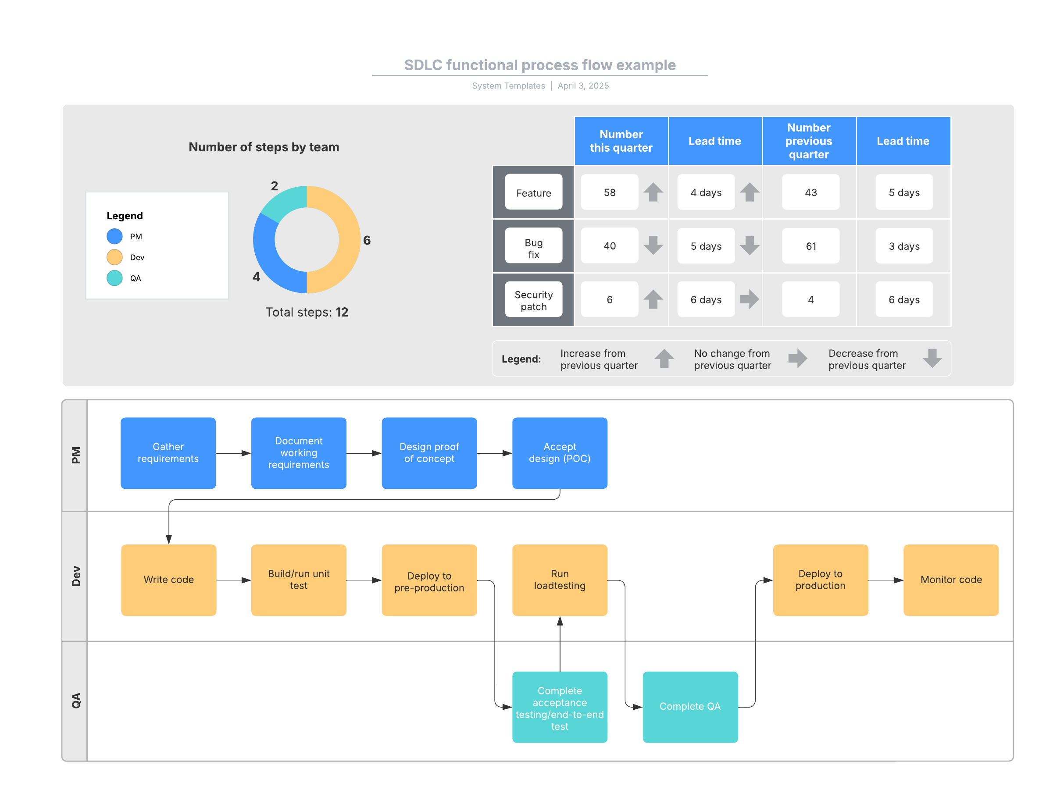Click the Number this quarter column header
This screenshot has height=797, width=1053.
click(x=621, y=141)
